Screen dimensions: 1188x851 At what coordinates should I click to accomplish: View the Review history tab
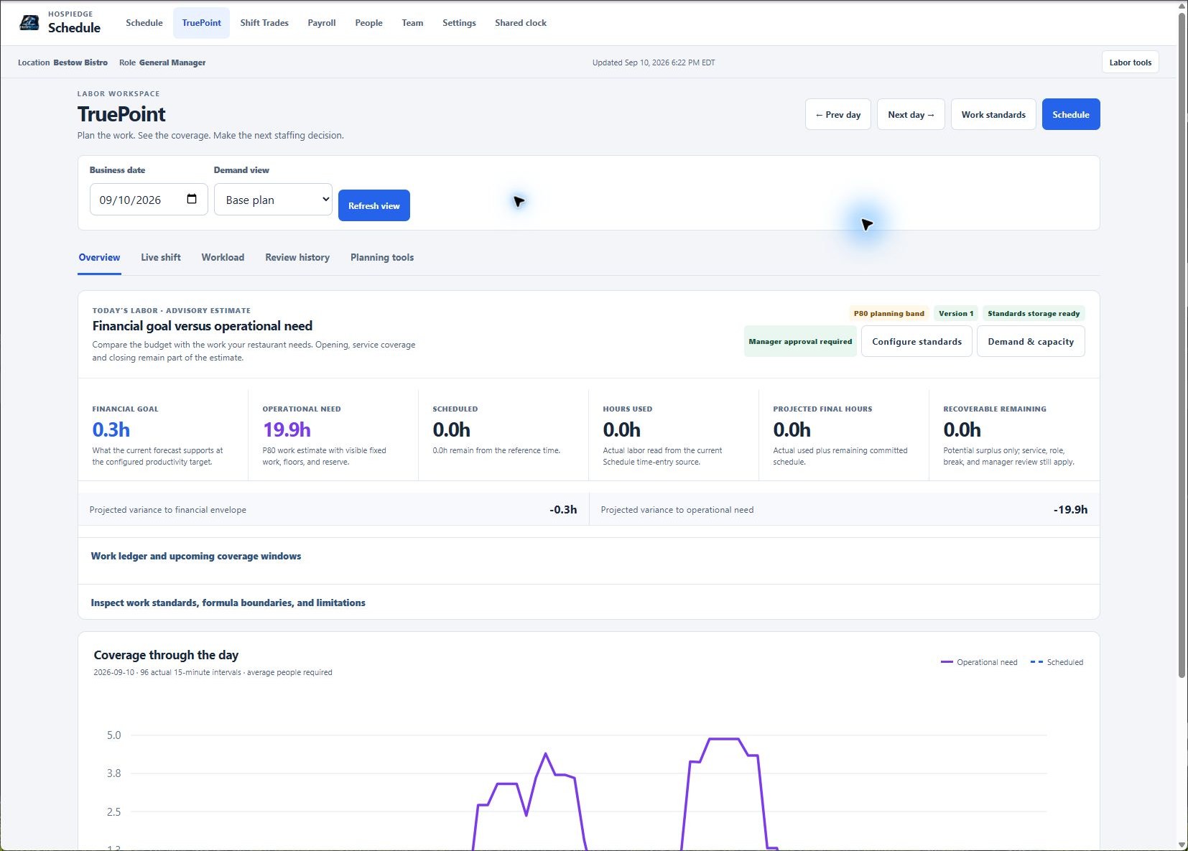(297, 258)
